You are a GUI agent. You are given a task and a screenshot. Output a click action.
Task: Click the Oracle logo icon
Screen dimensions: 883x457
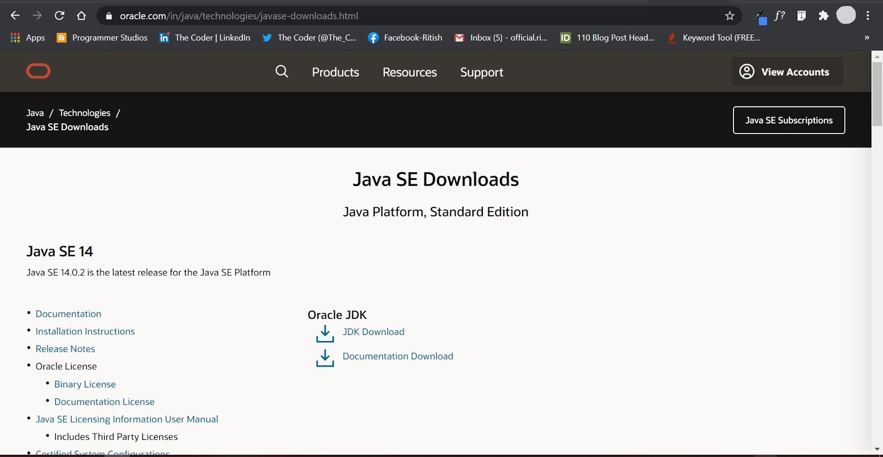38,71
